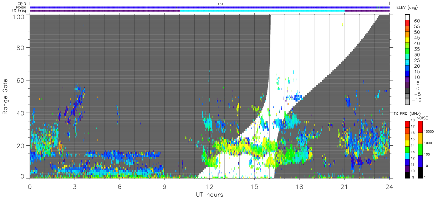The image size is (438, 202).
Task: Click the blue swatch in NOISE bar
Action: pyautogui.click(x=420, y=161)
